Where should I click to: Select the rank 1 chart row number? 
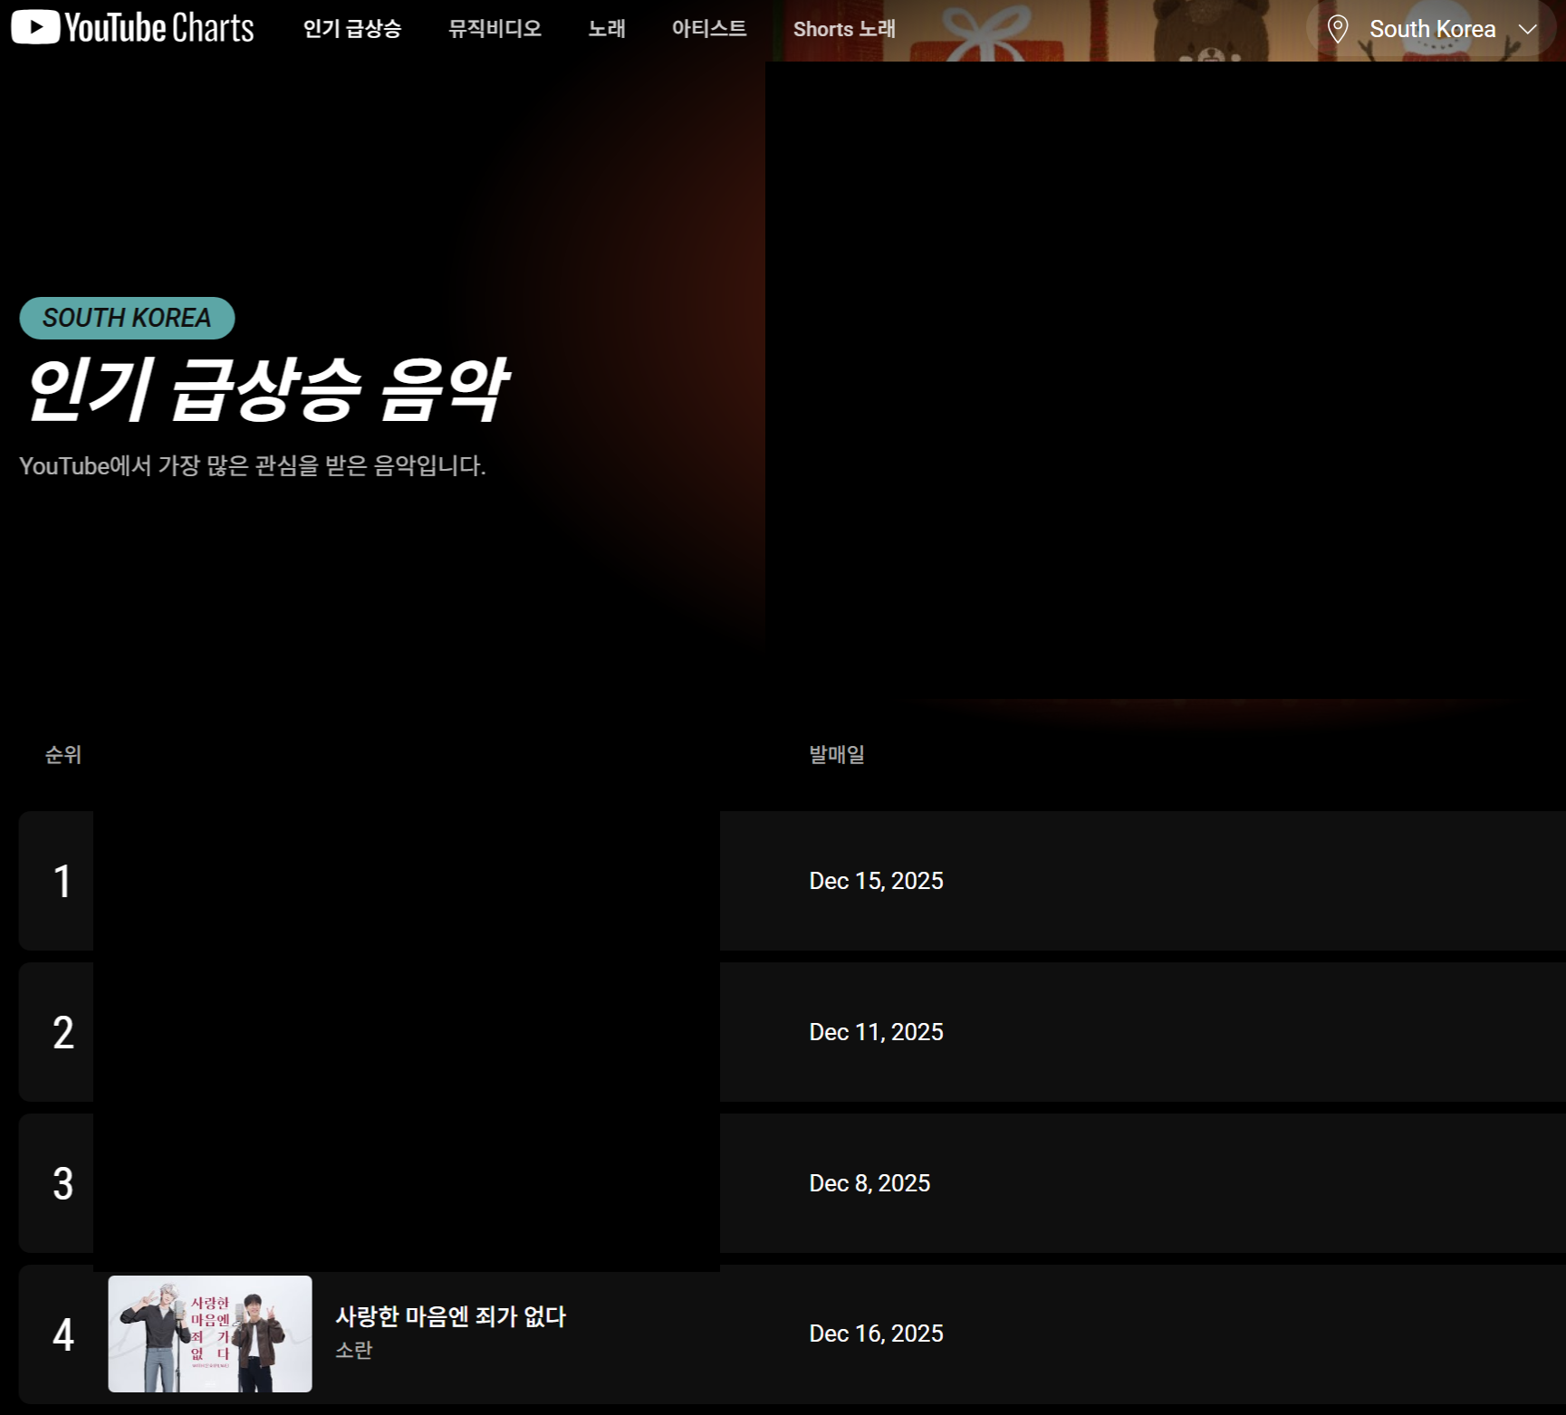pyautogui.click(x=62, y=881)
